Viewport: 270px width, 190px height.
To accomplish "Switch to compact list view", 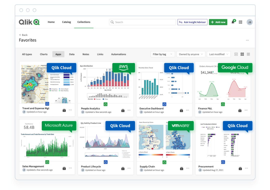I will (248, 54).
